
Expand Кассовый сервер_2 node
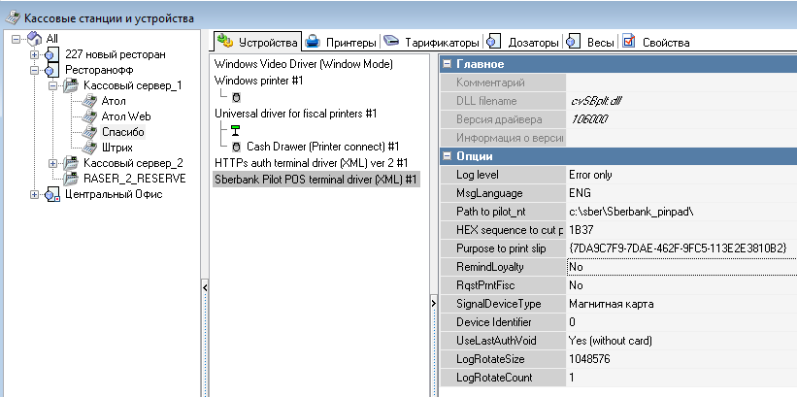(x=53, y=163)
